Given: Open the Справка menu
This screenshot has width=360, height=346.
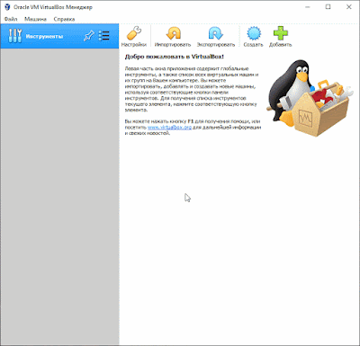Looking at the screenshot, I should pyautogui.click(x=64, y=19).
